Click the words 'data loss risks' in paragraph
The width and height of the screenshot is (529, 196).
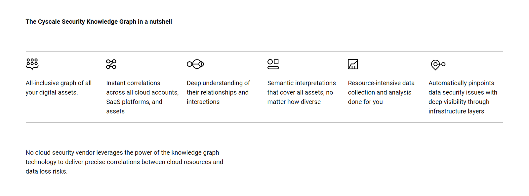click(46, 172)
